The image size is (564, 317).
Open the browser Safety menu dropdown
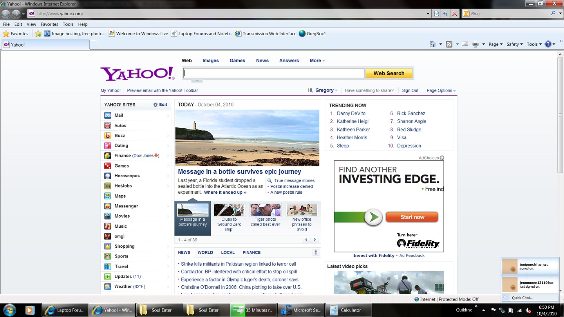(515, 44)
